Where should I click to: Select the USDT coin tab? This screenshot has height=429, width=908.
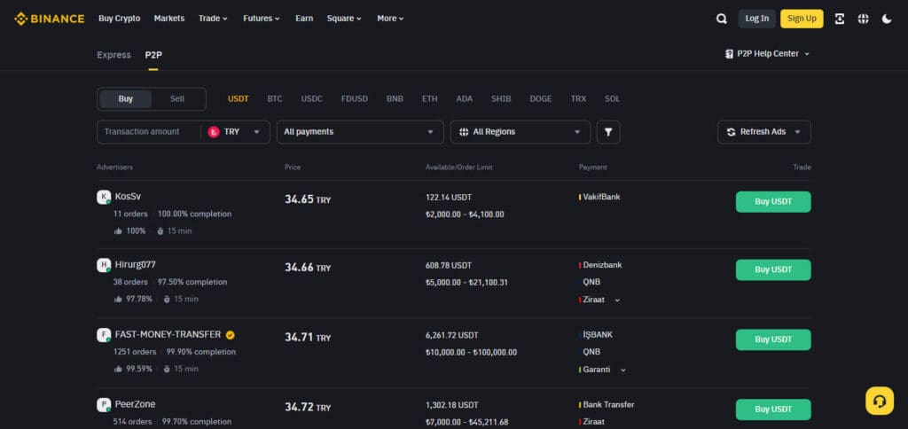238,99
